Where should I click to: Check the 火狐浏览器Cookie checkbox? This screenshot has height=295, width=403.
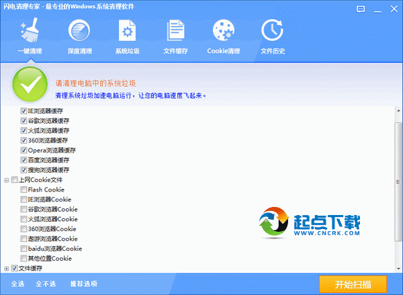tap(24, 219)
